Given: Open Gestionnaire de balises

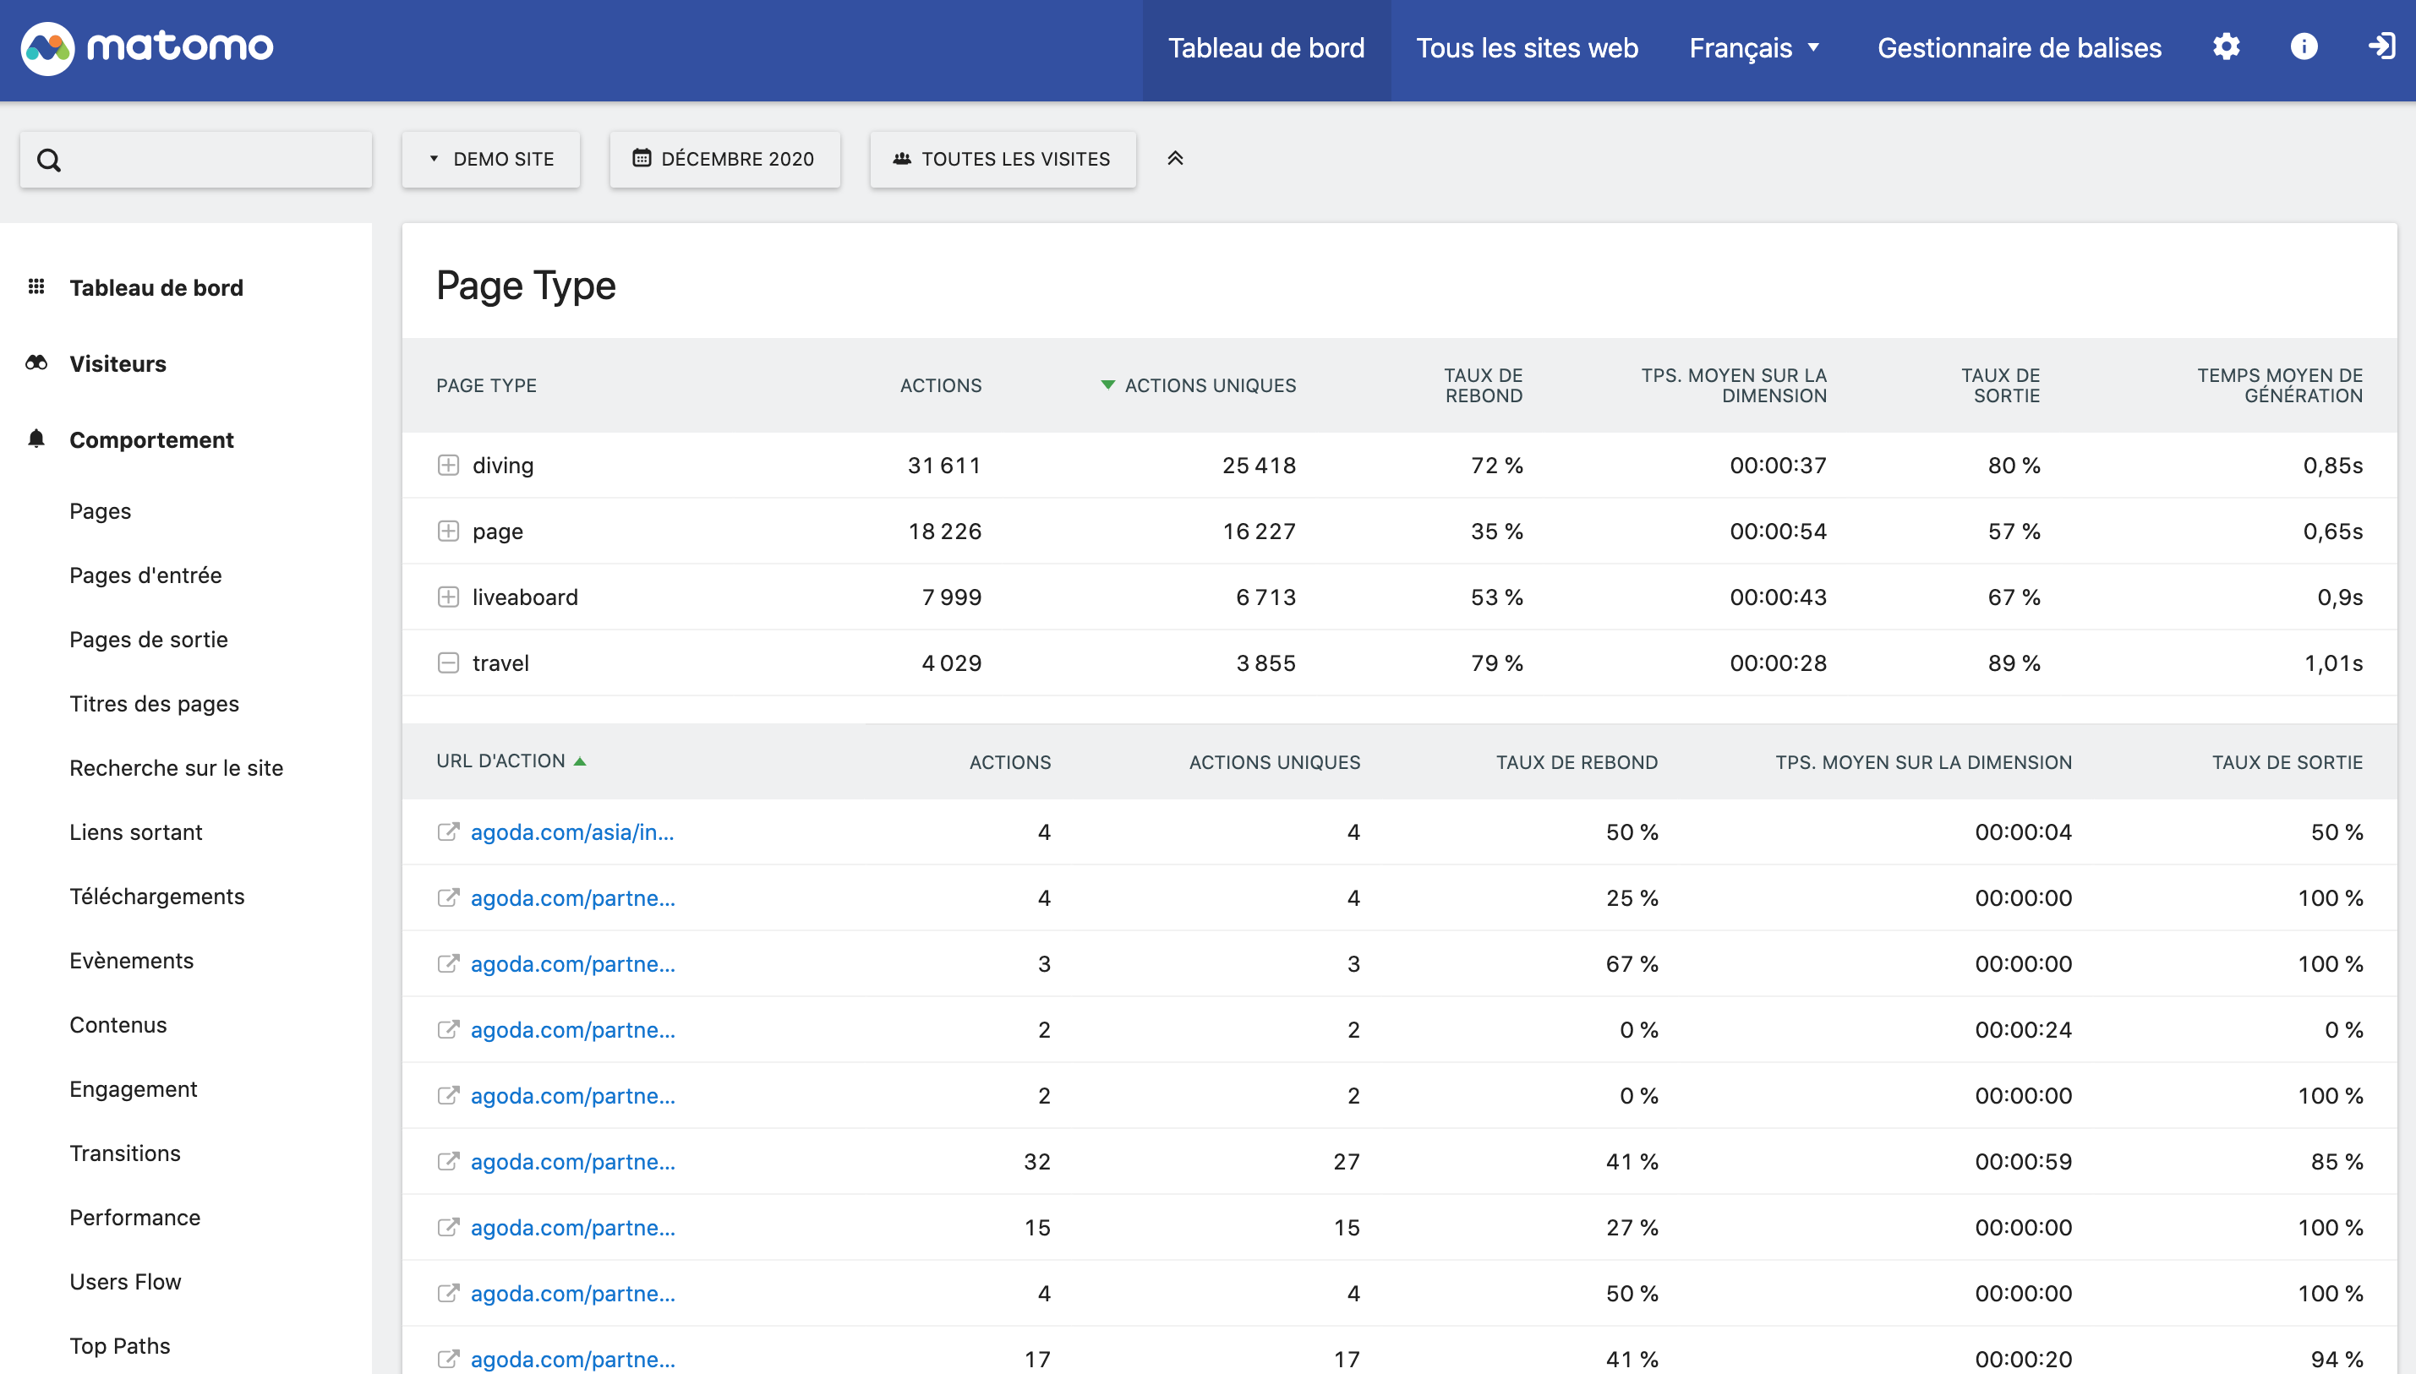Looking at the screenshot, I should tap(2019, 48).
